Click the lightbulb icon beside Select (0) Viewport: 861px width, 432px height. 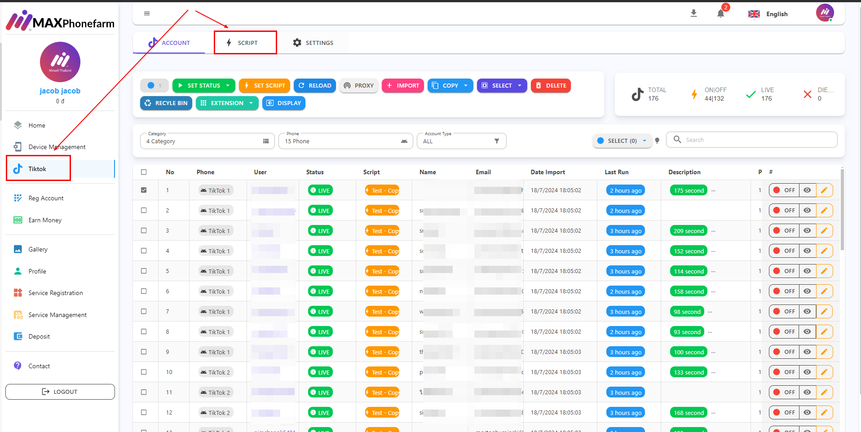[x=657, y=141]
